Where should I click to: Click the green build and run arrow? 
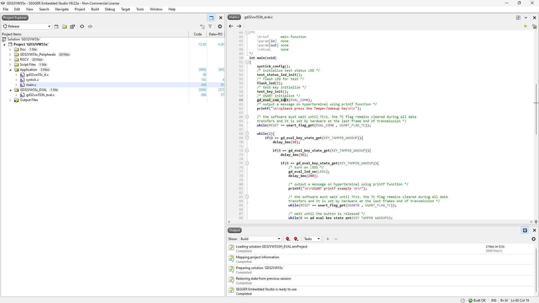(526, 26)
